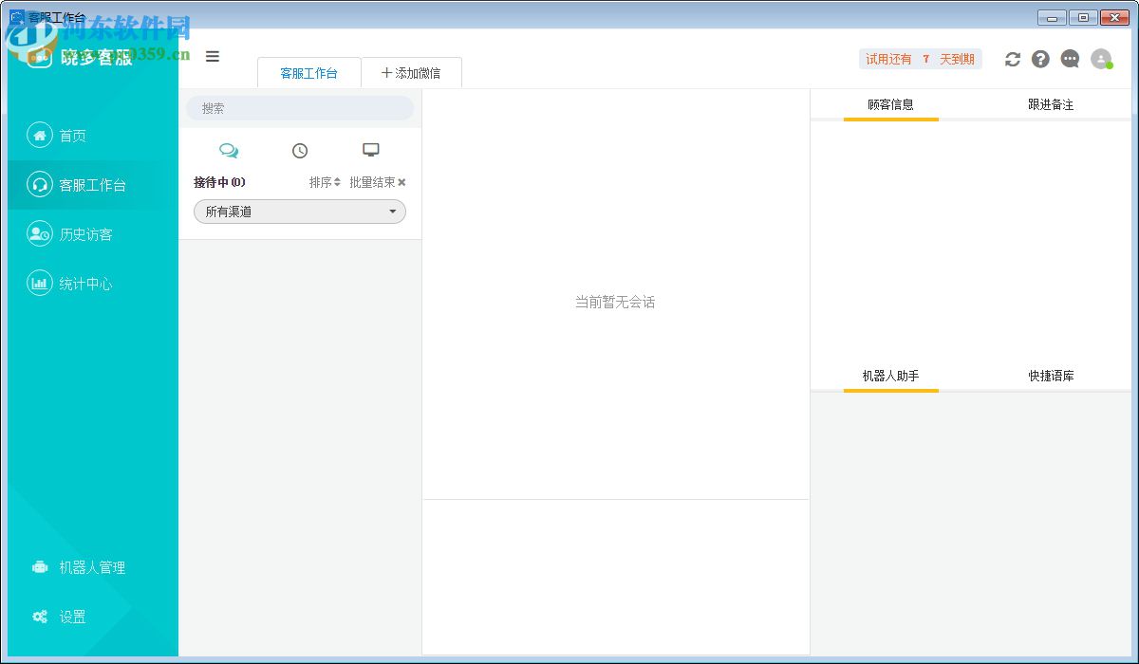This screenshot has height=664, width=1139.
Task: Click 添加微信 to add a WeChat account
Action: click(412, 72)
